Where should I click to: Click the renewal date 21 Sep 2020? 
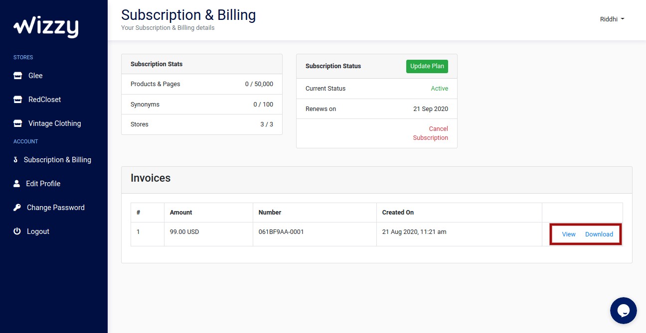click(431, 109)
